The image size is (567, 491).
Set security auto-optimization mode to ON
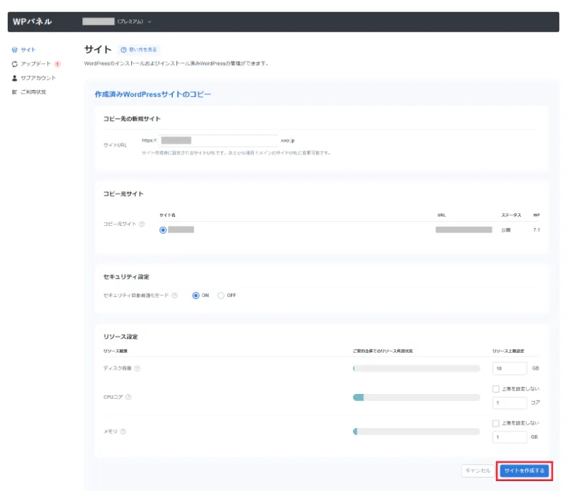pyautogui.click(x=196, y=295)
